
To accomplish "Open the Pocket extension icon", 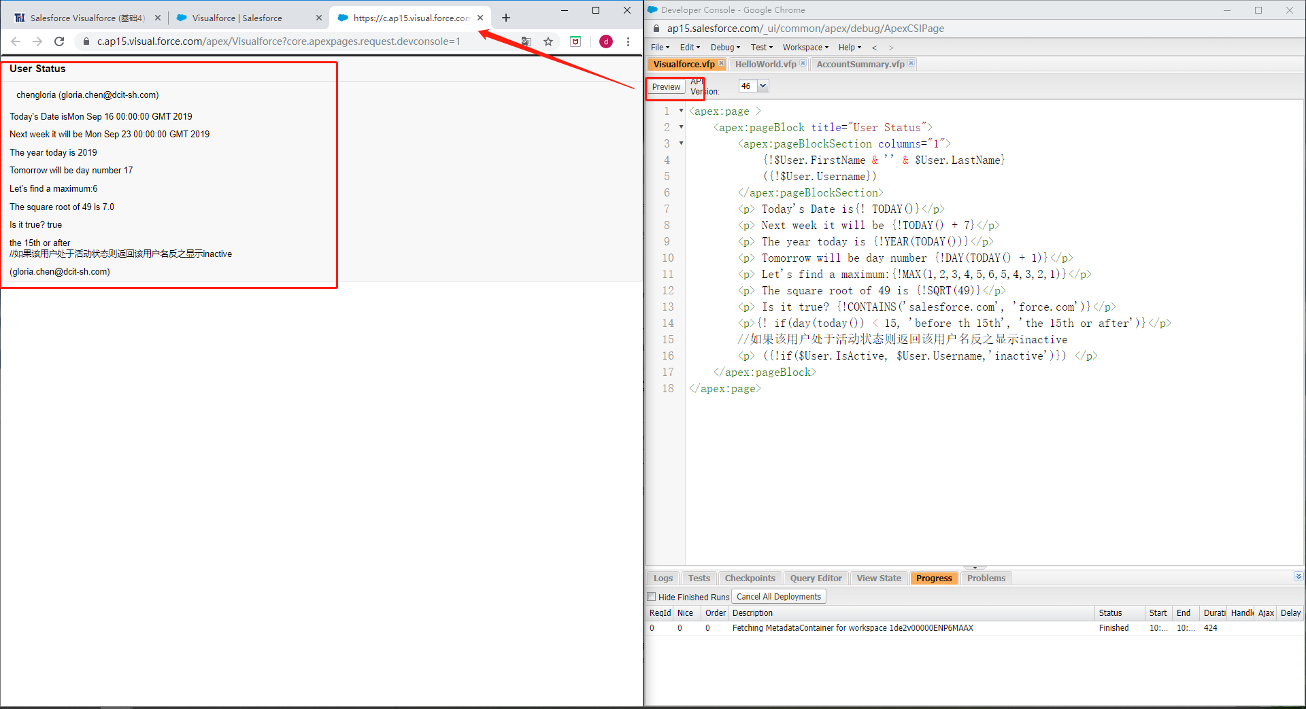I will pyautogui.click(x=575, y=41).
